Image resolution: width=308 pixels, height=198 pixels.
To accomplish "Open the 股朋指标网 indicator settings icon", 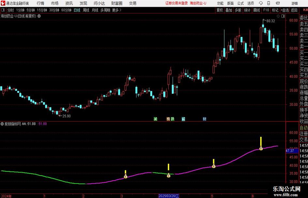I will click(x=2, y=124).
